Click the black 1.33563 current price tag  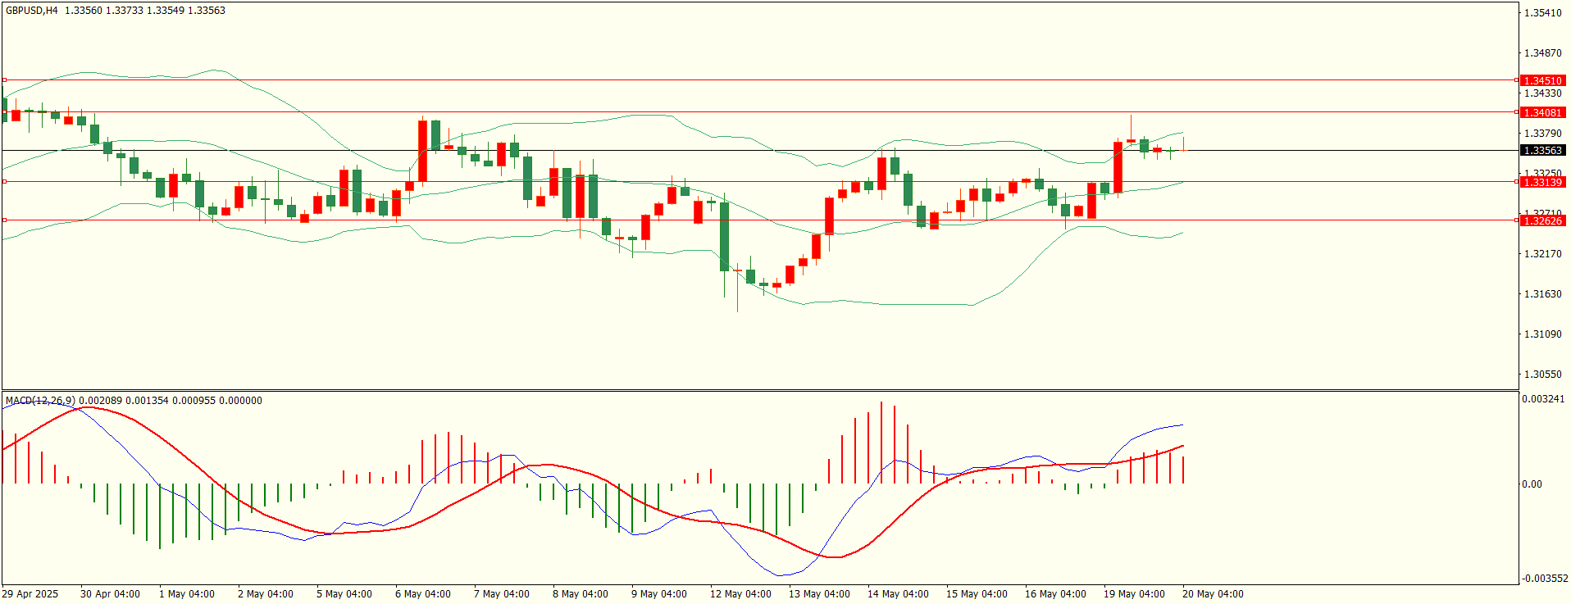1542,150
